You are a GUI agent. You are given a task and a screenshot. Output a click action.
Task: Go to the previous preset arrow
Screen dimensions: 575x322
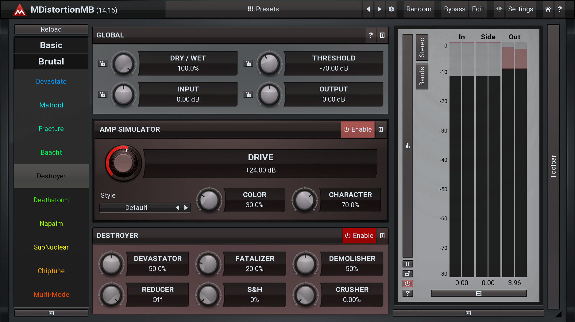coord(368,9)
